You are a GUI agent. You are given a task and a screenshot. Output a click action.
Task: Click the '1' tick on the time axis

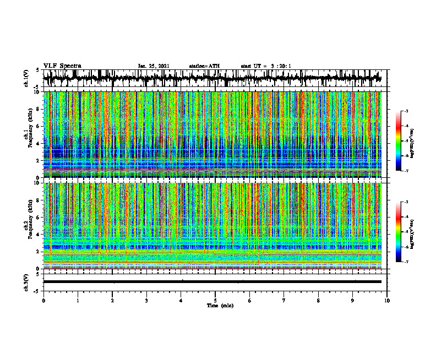78,301
